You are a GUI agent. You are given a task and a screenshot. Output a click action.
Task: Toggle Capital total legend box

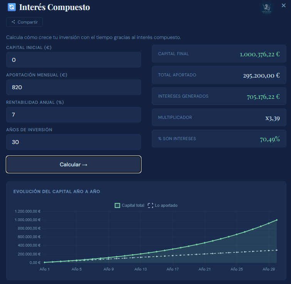(117, 205)
